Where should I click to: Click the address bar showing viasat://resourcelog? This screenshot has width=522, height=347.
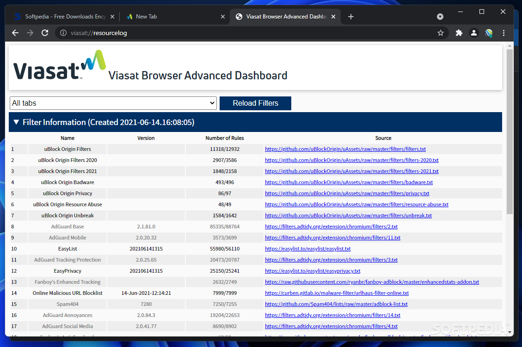250,33
